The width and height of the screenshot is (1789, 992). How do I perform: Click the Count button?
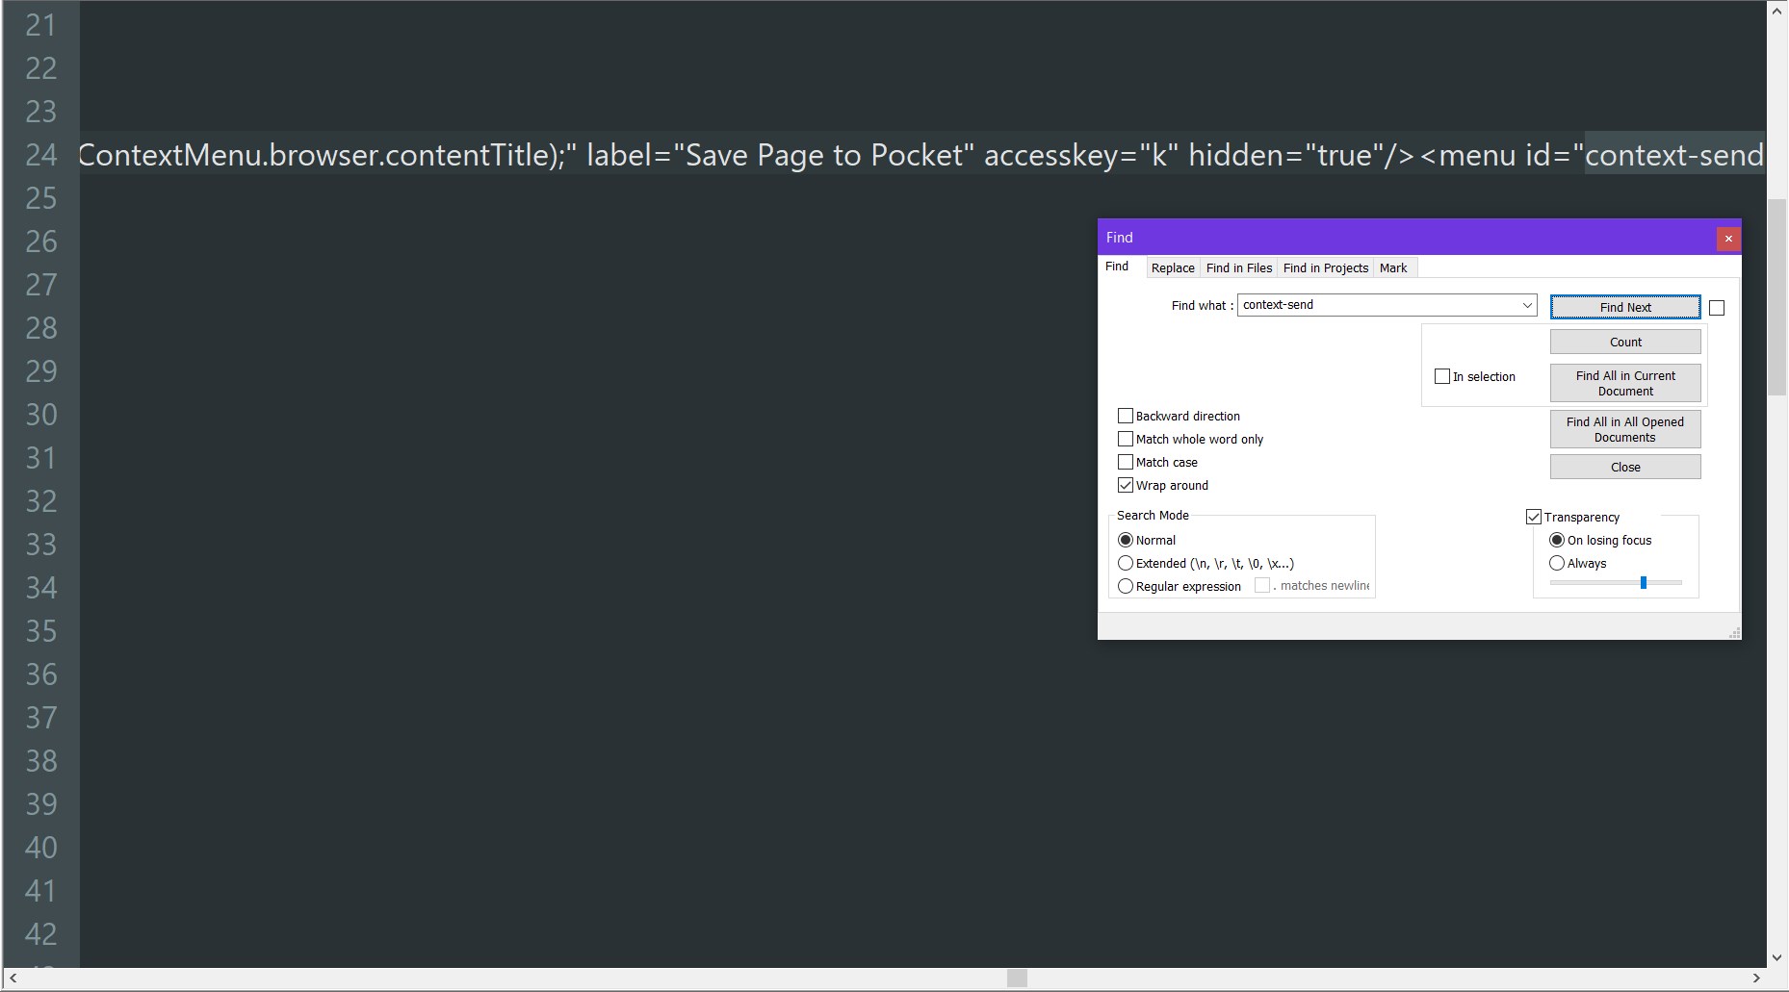(1625, 341)
